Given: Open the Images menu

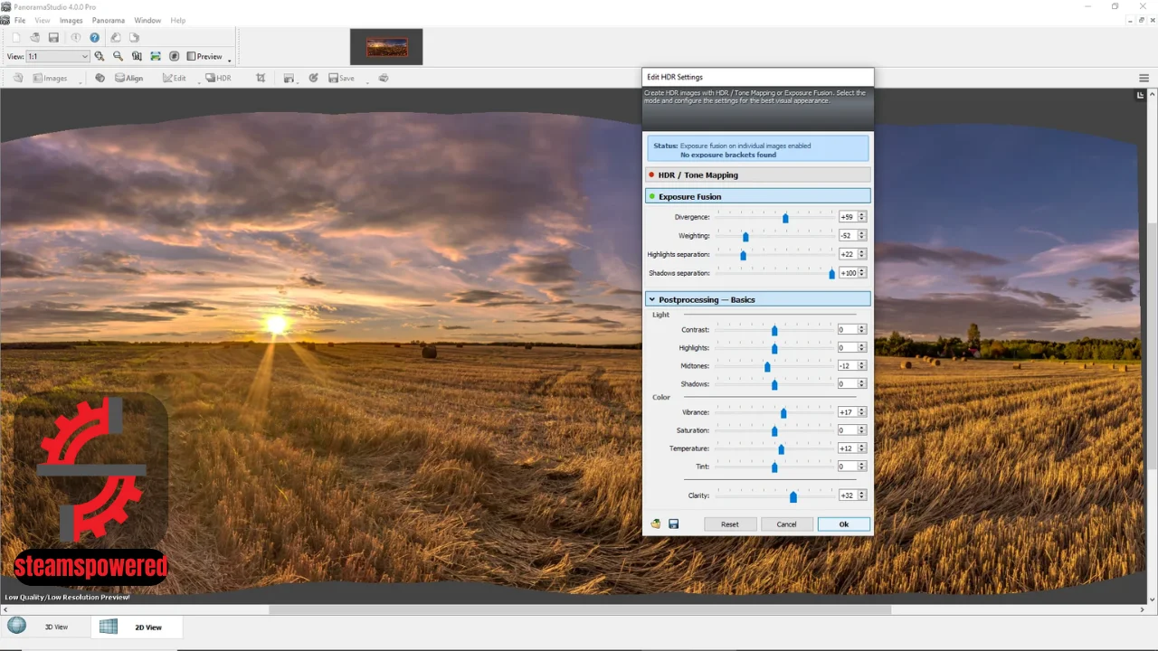Looking at the screenshot, I should coord(71,20).
